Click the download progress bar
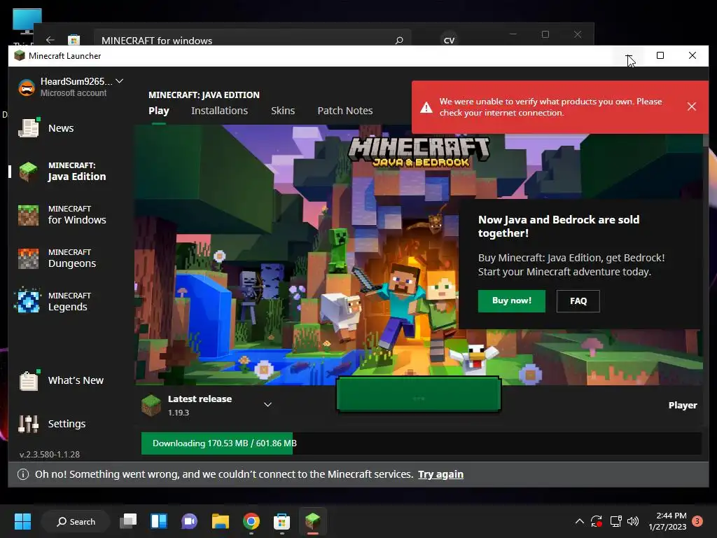This screenshot has width=717, height=538. pos(421,443)
